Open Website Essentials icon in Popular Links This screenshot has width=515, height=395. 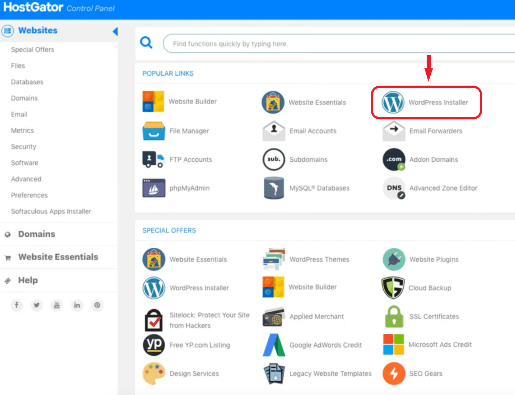click(273, 103)
